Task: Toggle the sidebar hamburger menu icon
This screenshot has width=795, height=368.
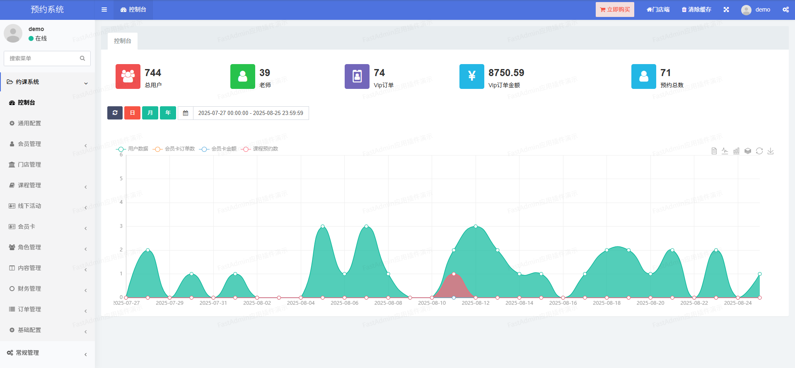Action: pos(104,10)
